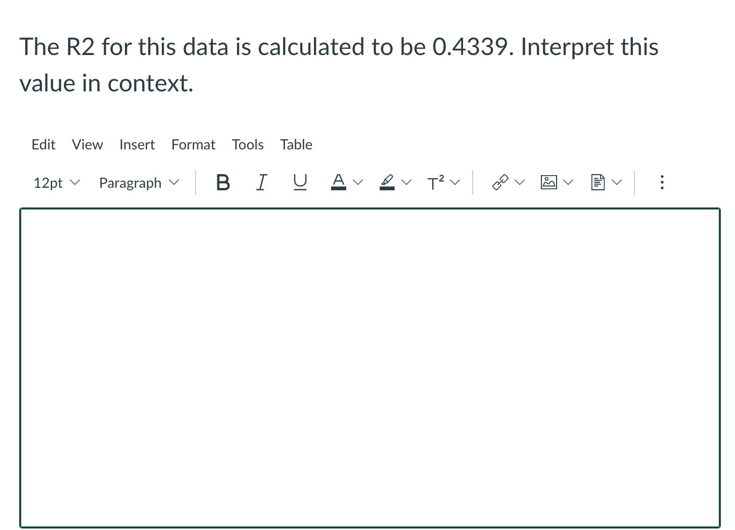735x530 pixels.
Task: Open the Format menu
Action: [193, 145]
